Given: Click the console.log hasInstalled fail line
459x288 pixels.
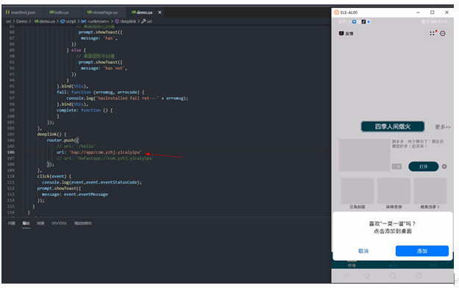Looking at the screenshot, I should 127,98.
